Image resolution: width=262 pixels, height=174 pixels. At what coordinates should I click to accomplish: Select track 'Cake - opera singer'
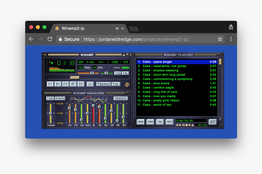tap(177, 62)
